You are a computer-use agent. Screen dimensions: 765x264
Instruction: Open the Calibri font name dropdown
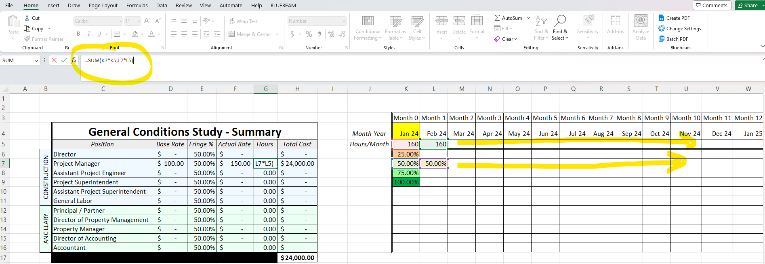(120, 21)
